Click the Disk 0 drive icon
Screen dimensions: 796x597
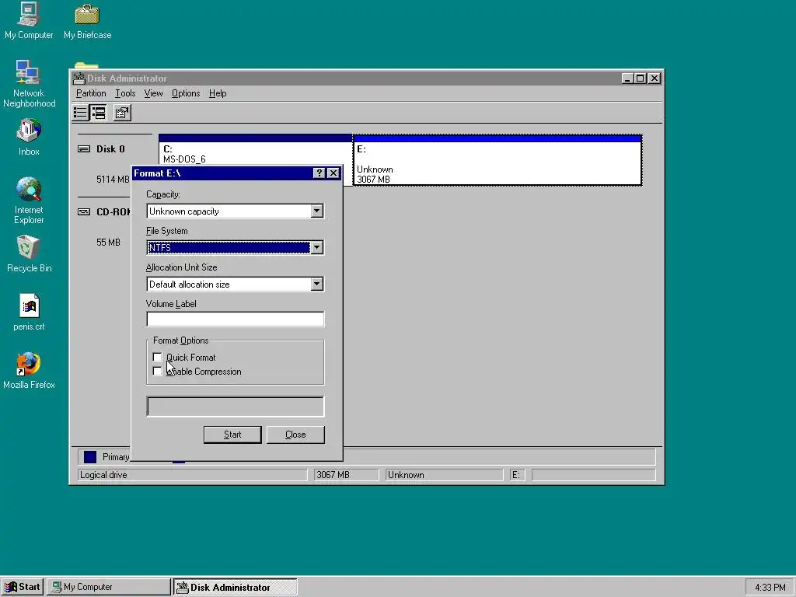click(x=84, y=148)
